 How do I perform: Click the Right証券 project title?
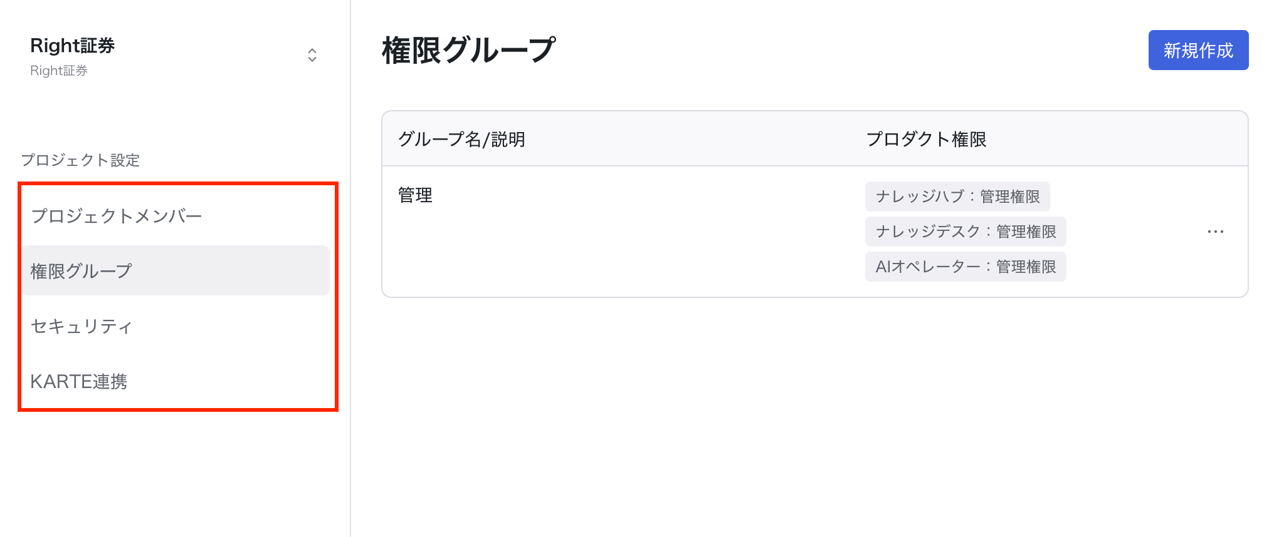coord(72,46)
